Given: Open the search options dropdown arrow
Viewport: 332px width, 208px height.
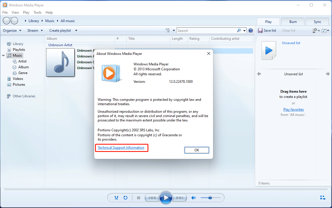Looking at the screenshot, I should point(244,31).
